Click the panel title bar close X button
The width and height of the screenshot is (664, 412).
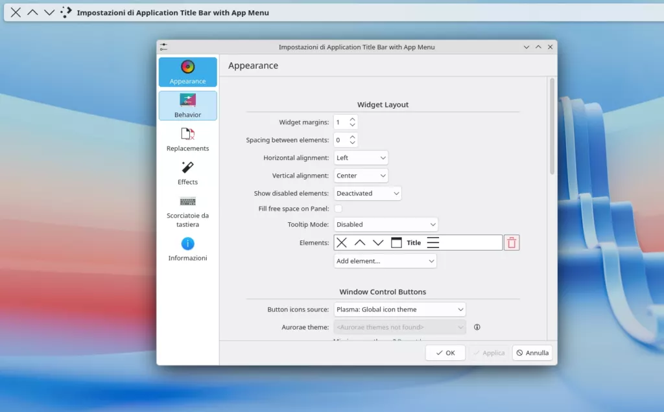coord(16,12)
